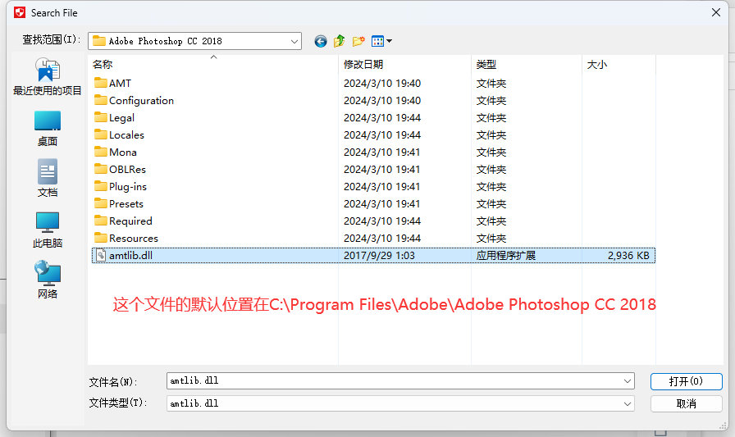735x437 pixels.
Task: Select the Presets folder name
Action: click(126, 204)
